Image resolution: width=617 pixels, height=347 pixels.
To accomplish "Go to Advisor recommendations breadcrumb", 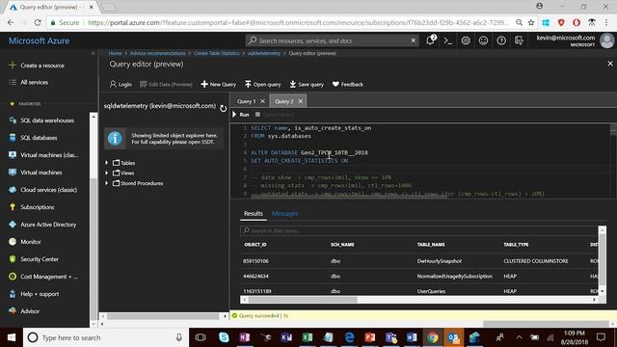I will click(157, 53).
